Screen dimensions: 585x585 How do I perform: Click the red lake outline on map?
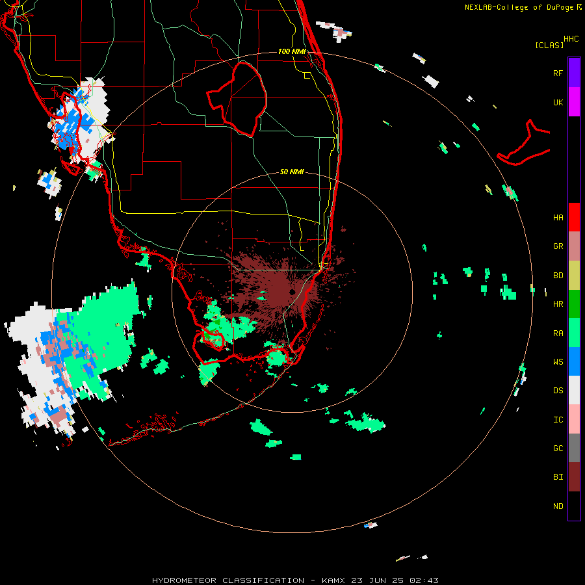[x=237, y=99]
